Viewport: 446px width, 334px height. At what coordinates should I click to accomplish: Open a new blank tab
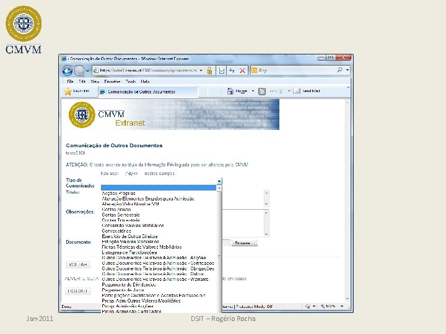click(x=203, y=92)
